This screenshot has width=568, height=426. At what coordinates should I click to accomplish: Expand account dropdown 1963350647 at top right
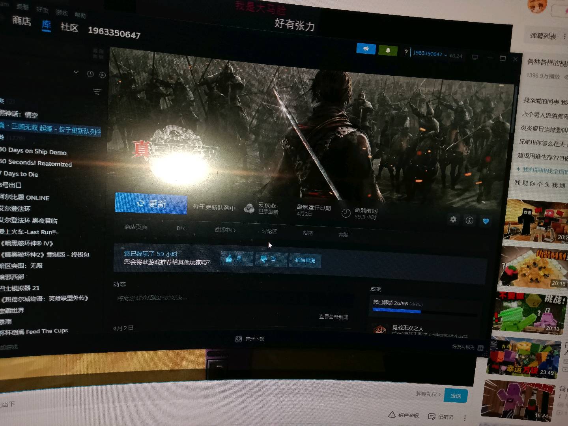(x=430, y=54)
